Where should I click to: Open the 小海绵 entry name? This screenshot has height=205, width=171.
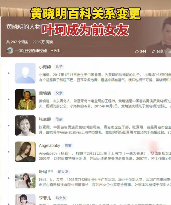(x=45, y=67)
